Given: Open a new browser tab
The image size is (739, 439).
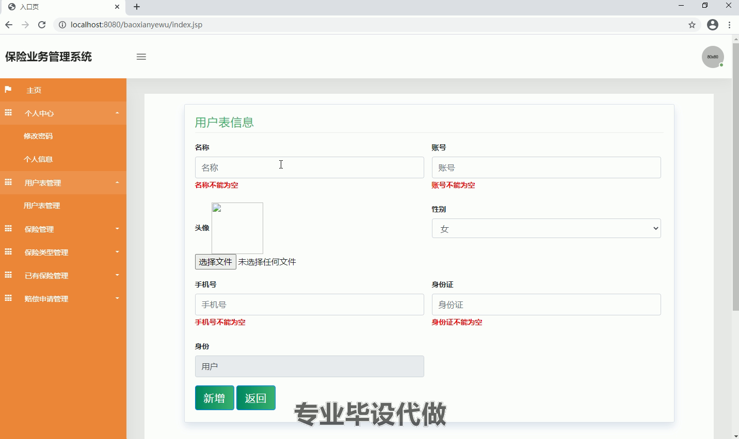Looking at the screenshot, I should click(137, 7).
